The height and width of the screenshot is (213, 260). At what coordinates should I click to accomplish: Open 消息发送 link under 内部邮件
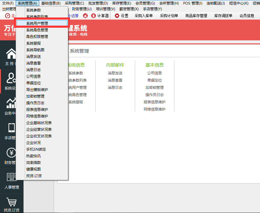coord(115,73)
